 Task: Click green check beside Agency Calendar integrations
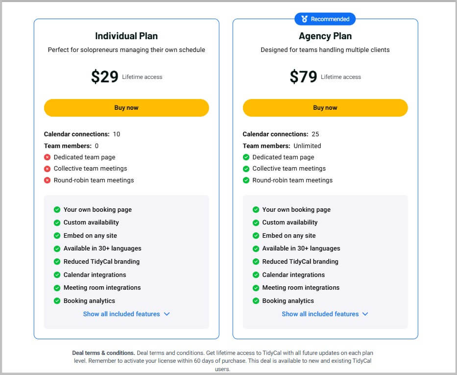coord(256,275)
